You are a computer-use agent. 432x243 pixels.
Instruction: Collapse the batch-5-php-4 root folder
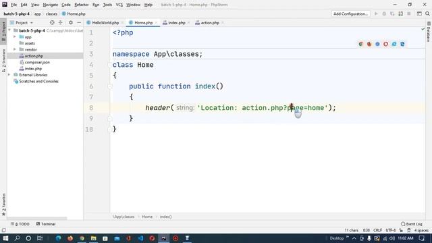pos(9,30)
